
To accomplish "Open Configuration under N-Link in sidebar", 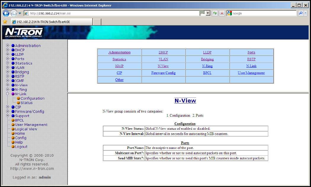I will point(32,98).
